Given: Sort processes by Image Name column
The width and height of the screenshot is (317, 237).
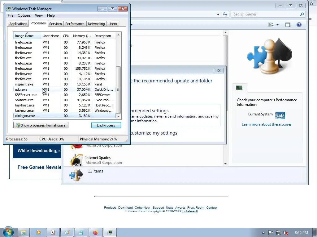Looking at the screenshot, I should tap(27, 36).
